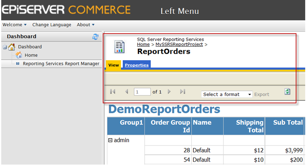Open the Welcome dropdown menu
This screenshot has width=306, height=167.
click(x=14, y=25)
